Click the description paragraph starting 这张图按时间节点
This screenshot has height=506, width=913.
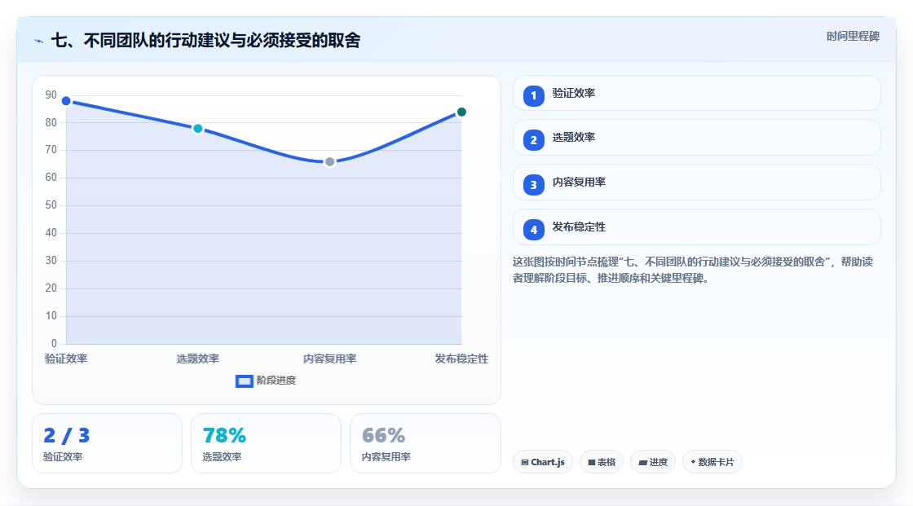[x=693, y=271]
